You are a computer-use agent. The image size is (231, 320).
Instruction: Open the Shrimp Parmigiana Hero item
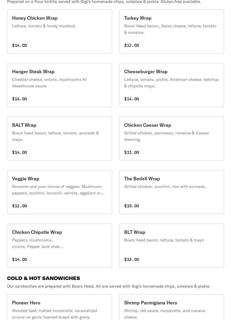(171, 307)
